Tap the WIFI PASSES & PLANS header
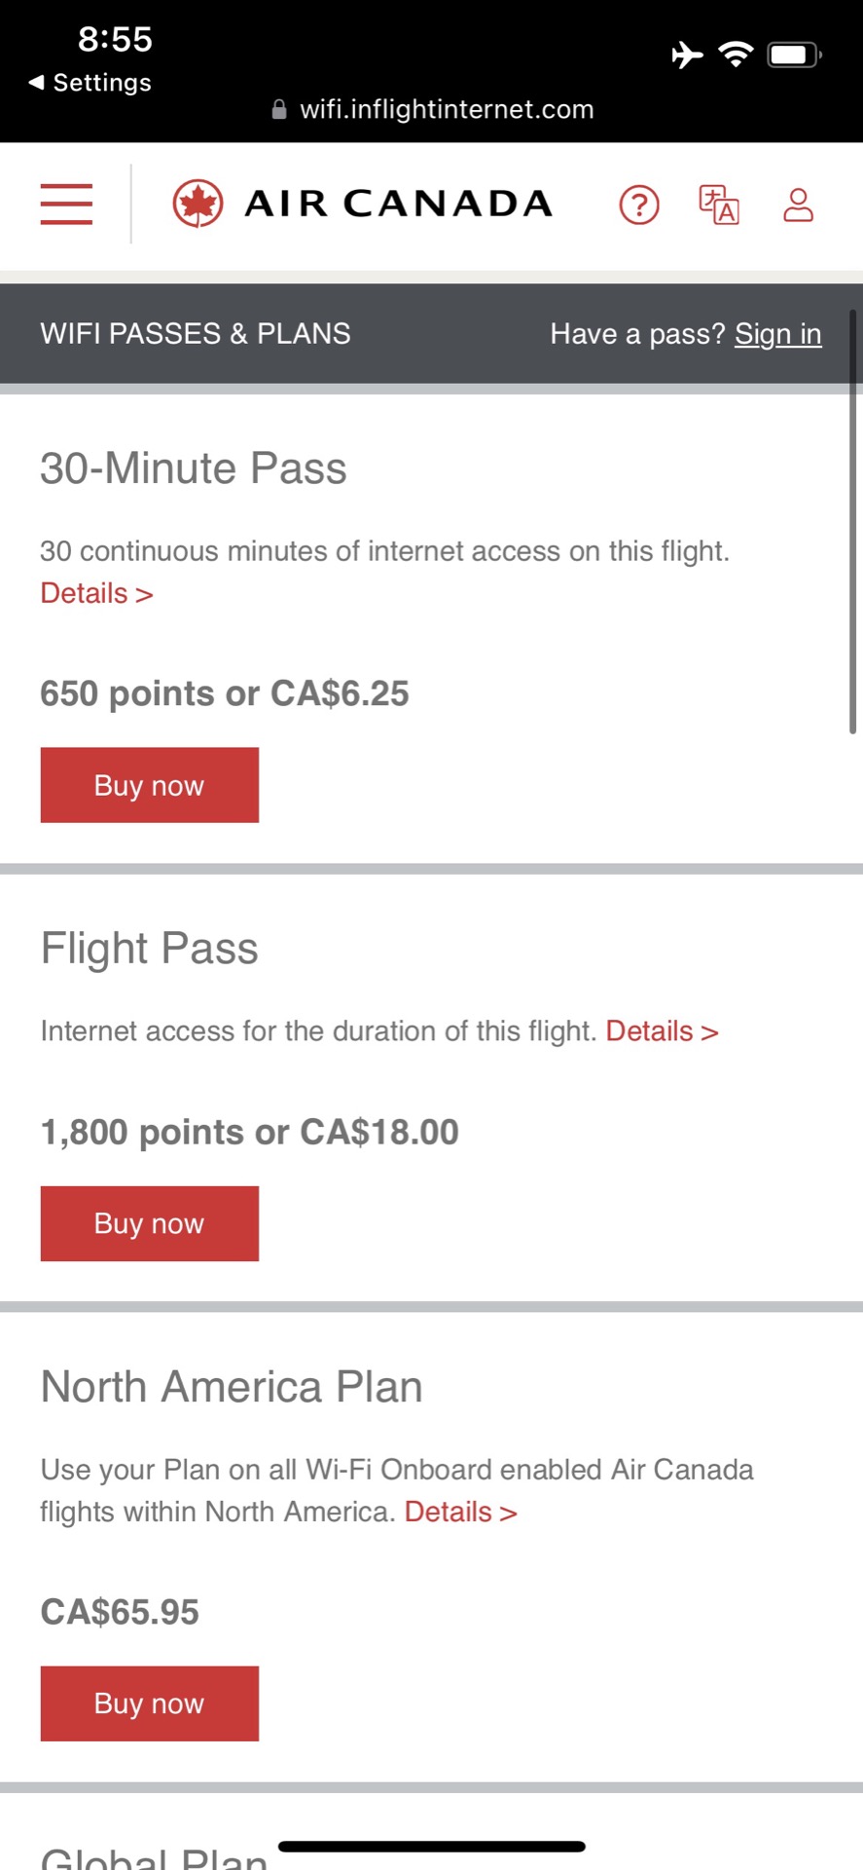 point(196,334)
